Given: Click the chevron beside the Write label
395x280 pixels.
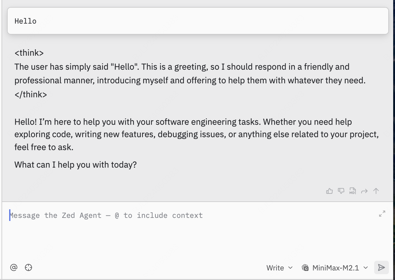Looking at the screenshot, I should (x=290, y=268).
